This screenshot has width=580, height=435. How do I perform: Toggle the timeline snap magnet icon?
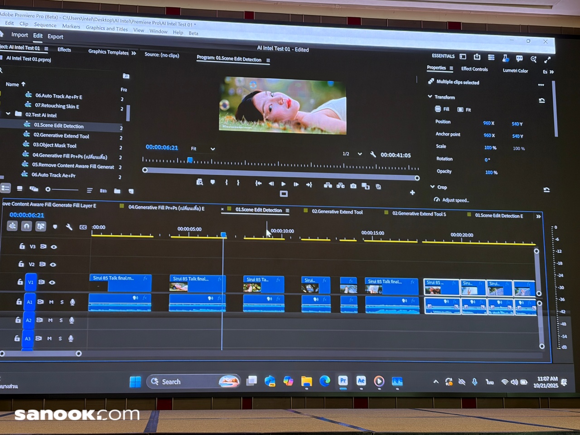coord(27,226)
